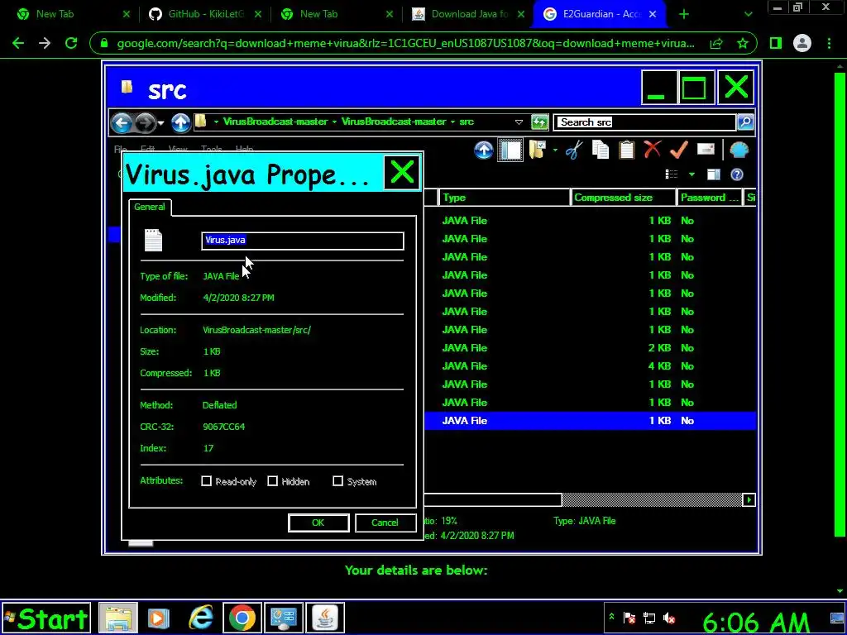Toggle the Chrome side panel icon
847x635 pixels.
(x=776, y=43)
